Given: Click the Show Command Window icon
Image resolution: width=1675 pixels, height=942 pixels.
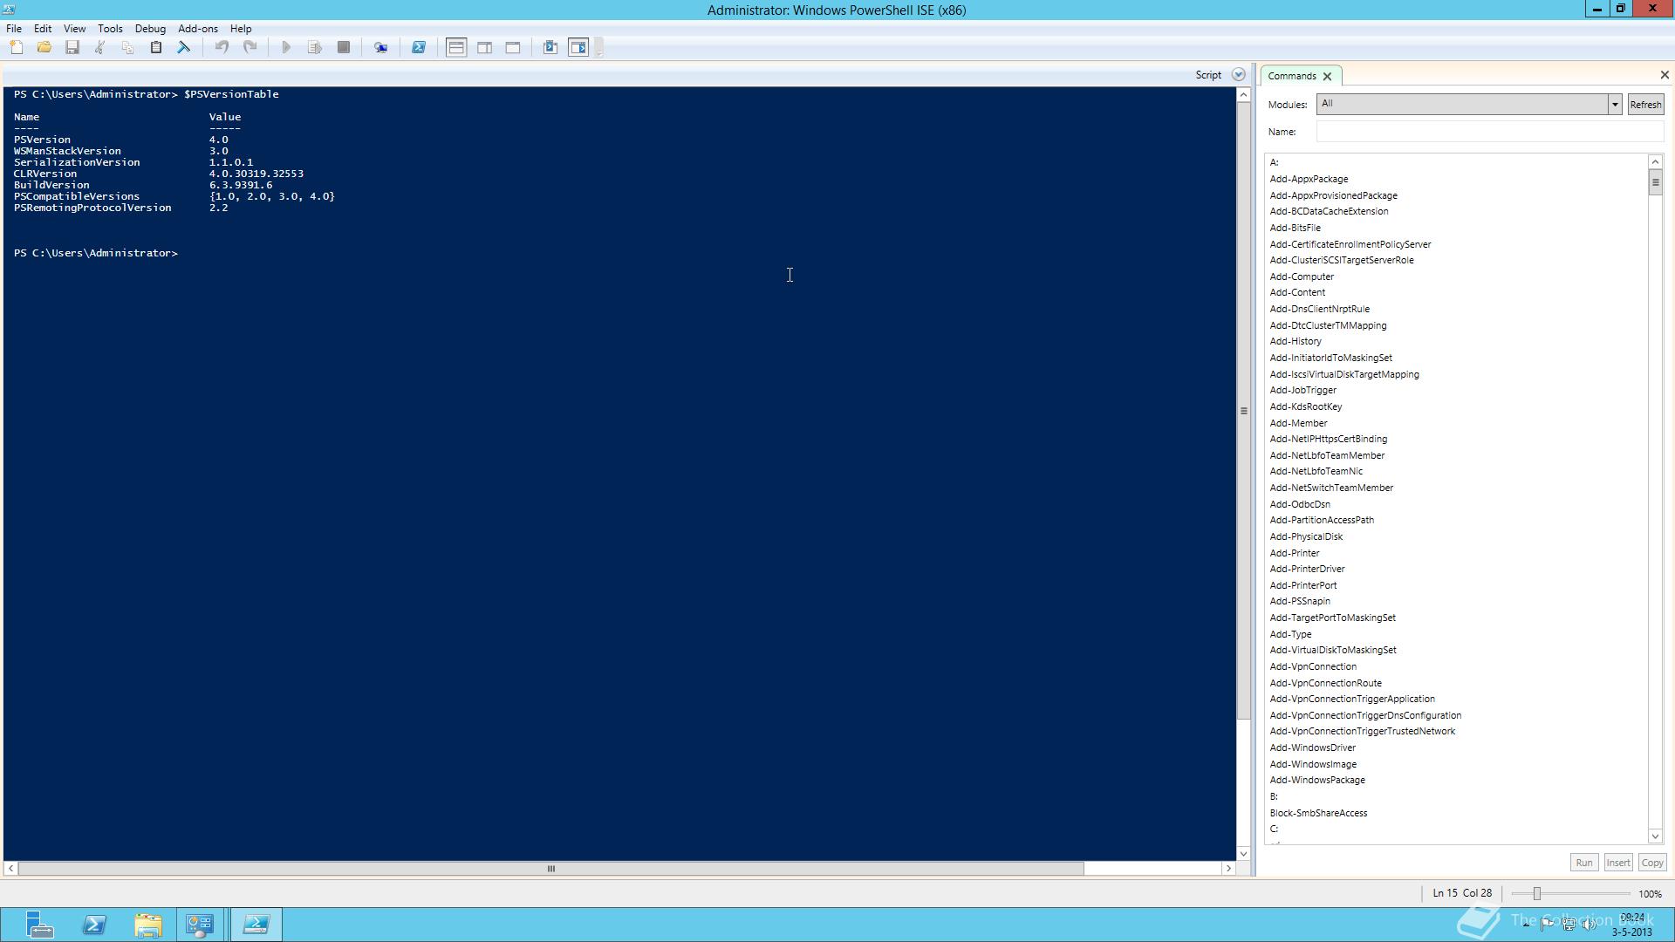Looking at the screenshot, I should point(550,48).
